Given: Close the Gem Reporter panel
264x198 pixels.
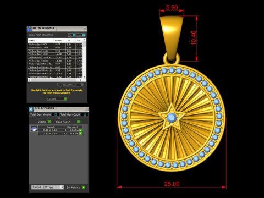Looking at the screenshot, I should (87, 109).
